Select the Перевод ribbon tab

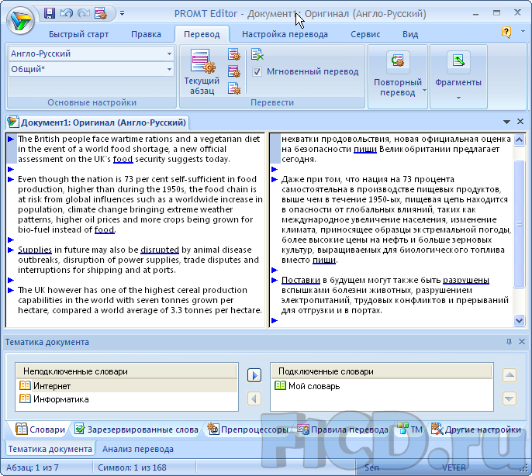[202, 34]
